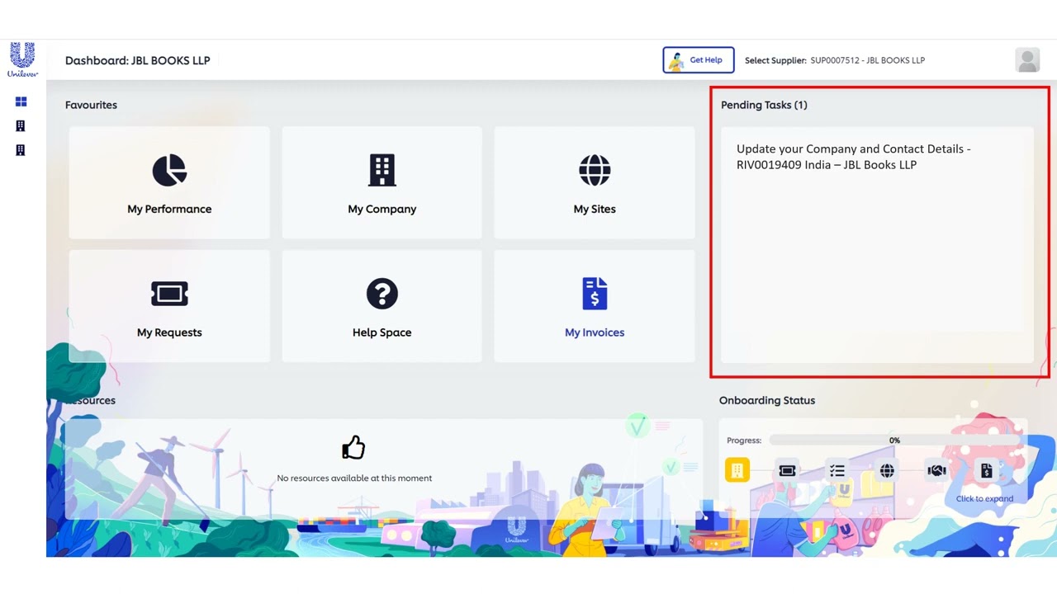Click the first building icon in sidebar
Image resolution: width=1057 pixels, height=594 pixels.
click(x=21, y=125)
